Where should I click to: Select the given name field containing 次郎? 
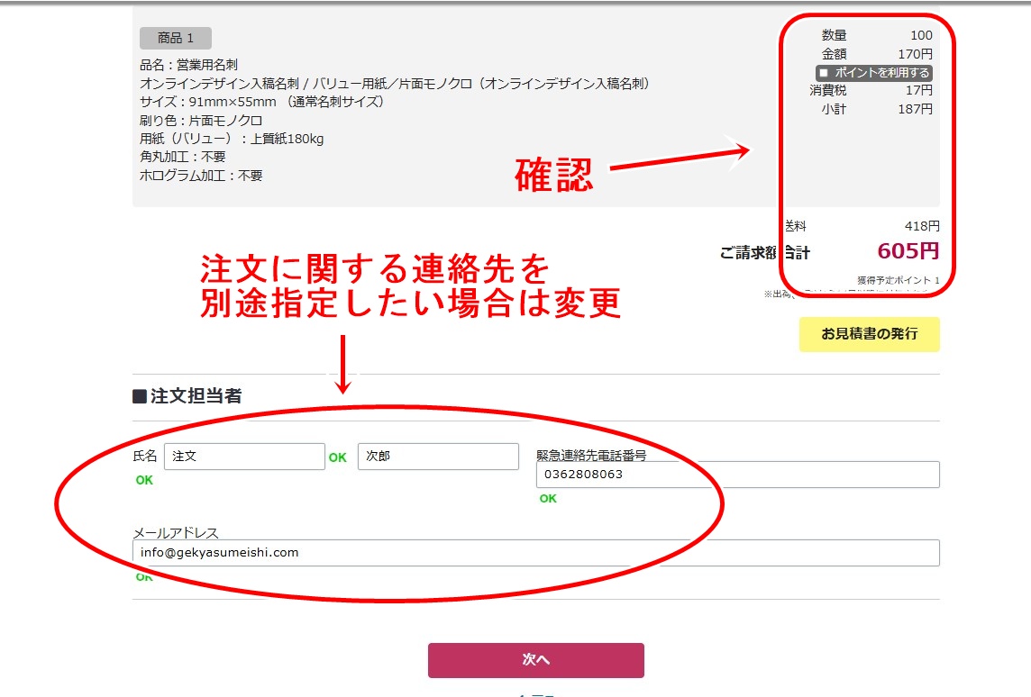(437, 457)
